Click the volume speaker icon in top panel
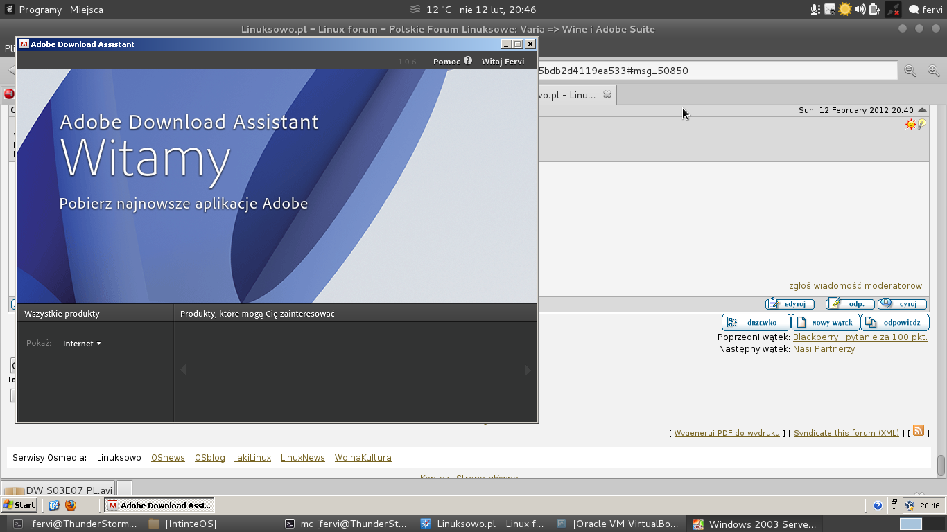Screen dimensions: 947x532 [860, 10]
